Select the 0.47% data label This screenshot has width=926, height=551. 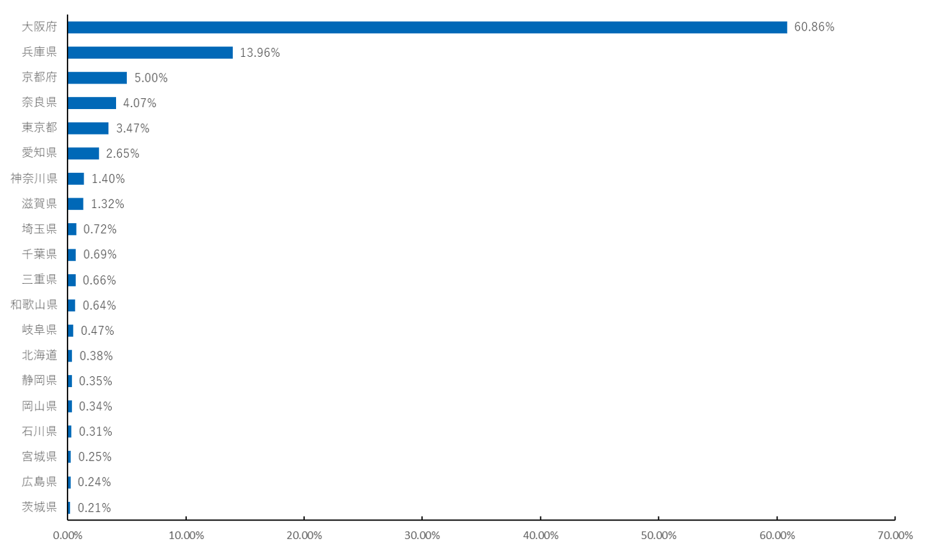[98, 330]
